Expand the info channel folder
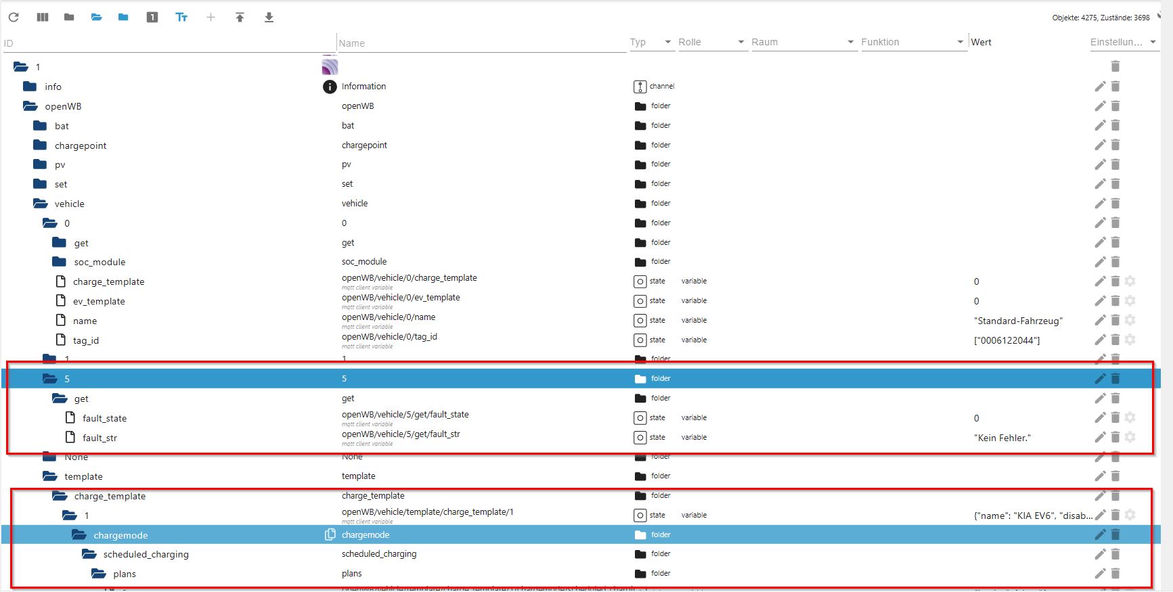Viewport: 1173px width, 592px height. click(x=30, y=87)
